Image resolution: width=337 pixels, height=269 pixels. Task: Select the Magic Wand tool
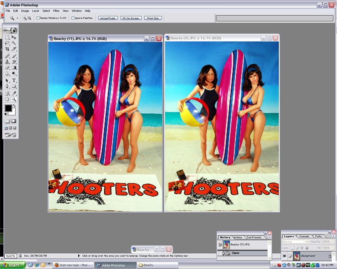14,43
